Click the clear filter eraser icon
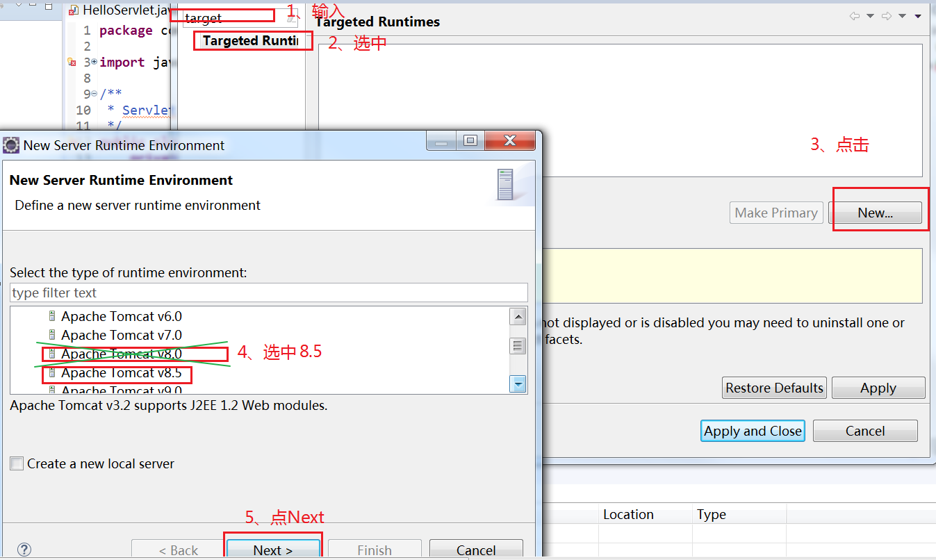The width and height of the screenshot is (936, 560). click(291, 19)
